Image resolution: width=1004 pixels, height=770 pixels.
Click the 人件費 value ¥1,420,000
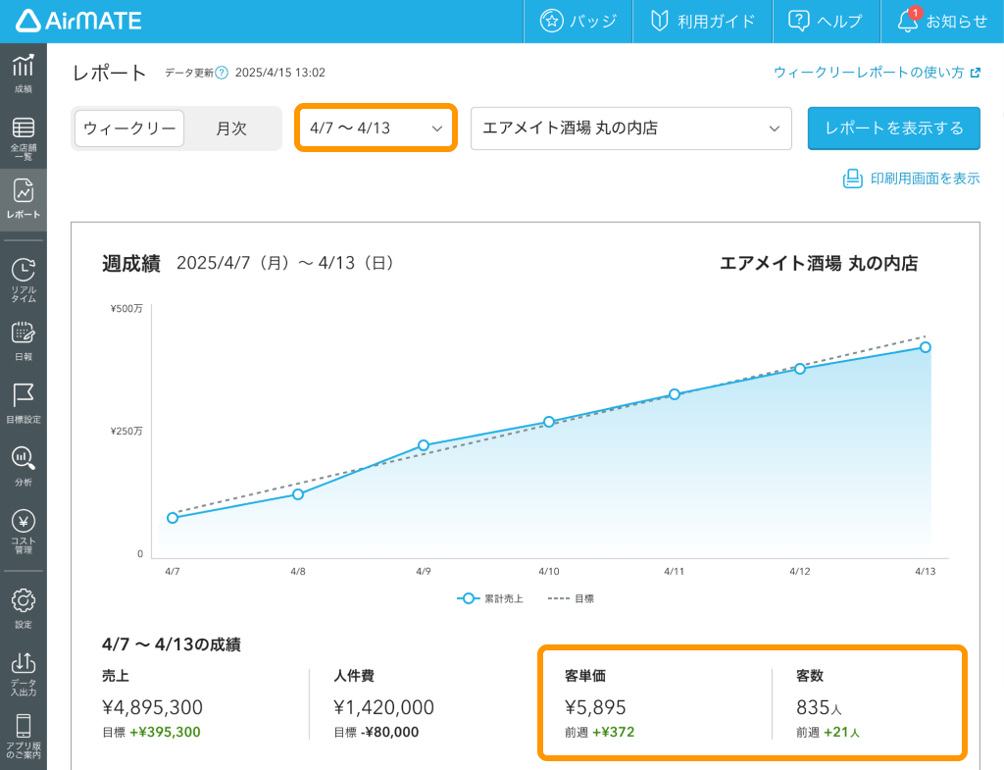pyautogui.click(x=383, y=707)
